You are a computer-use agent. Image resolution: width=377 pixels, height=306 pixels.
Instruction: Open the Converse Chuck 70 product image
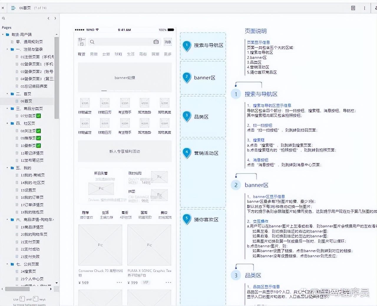click(x=100, y=245)
